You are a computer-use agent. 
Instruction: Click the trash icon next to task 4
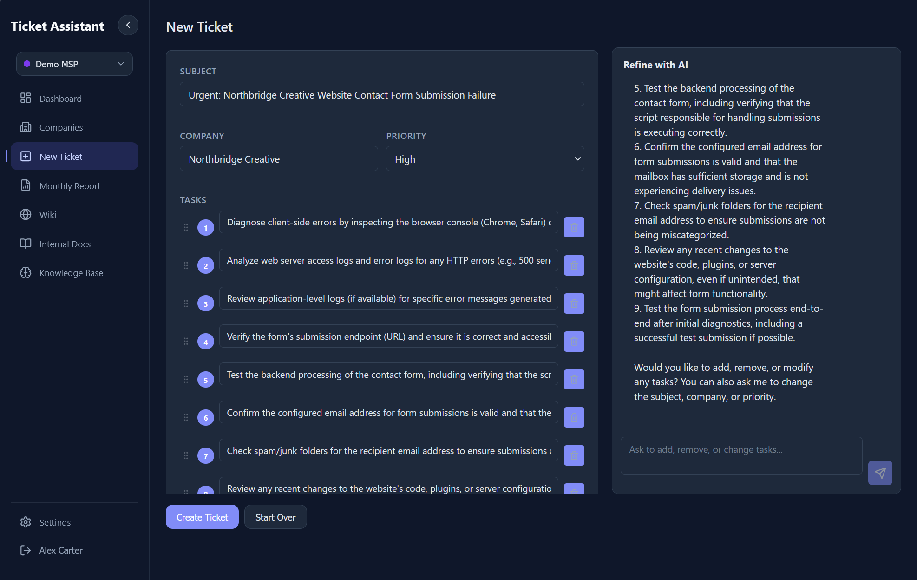574,341
